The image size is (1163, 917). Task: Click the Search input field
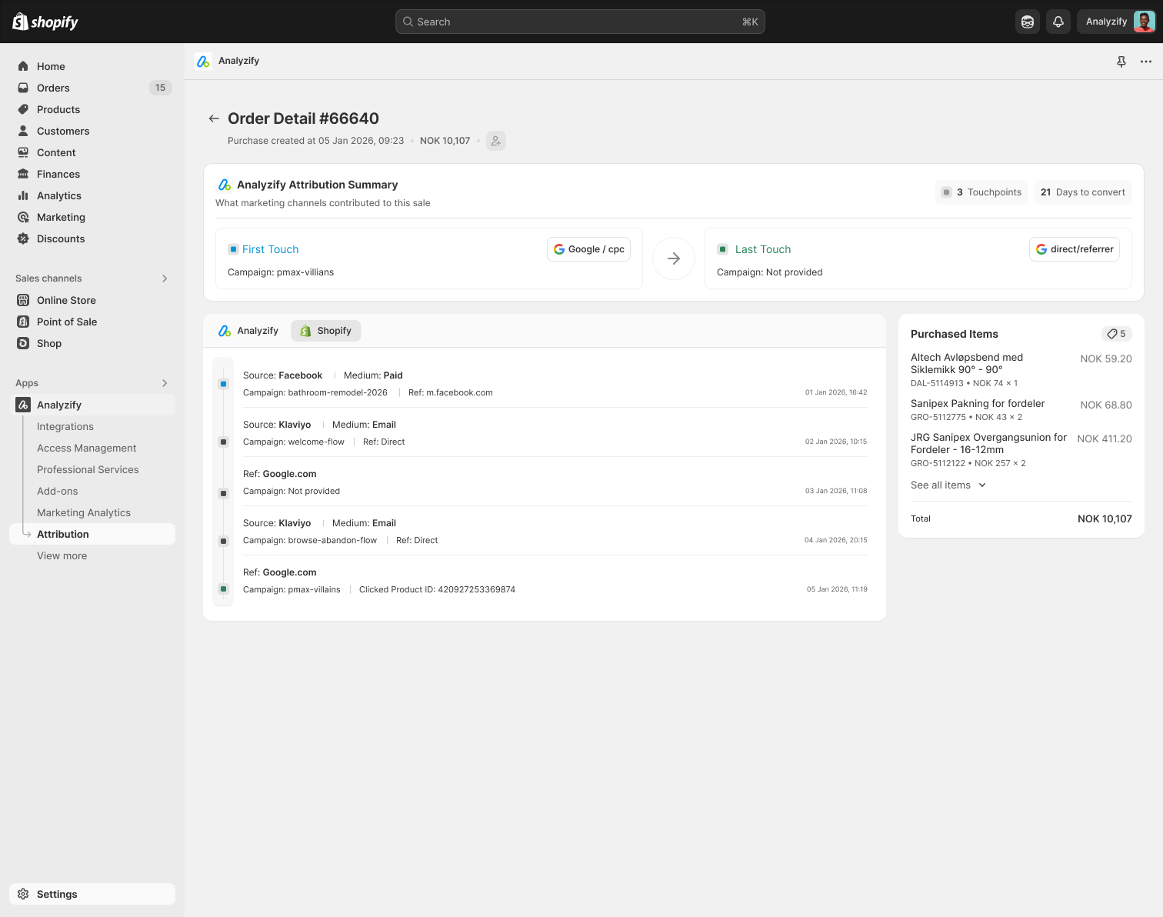(580, 22)
